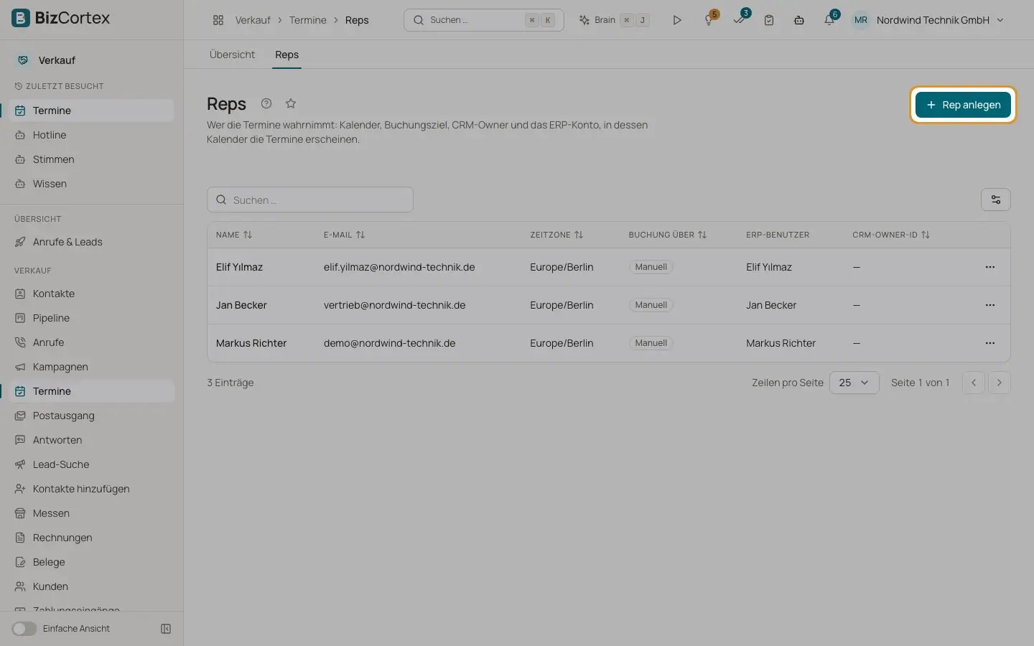
Task: Open table filter settings icon
Action: pyautogui.click(x=996, y=200)
